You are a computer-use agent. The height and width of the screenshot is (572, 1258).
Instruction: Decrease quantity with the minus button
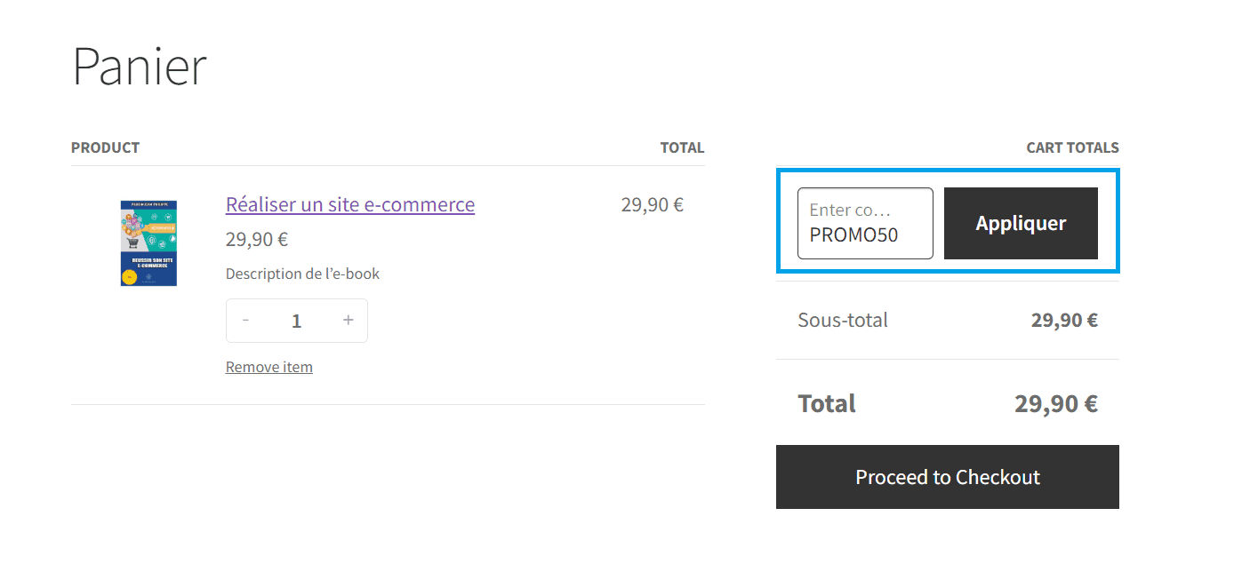pos(245,321)
